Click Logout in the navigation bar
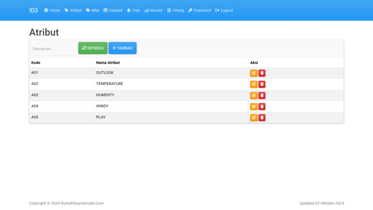 [x=224, y=10]
